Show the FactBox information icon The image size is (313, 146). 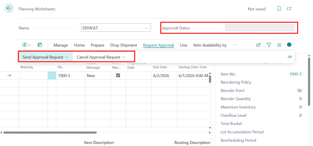pyautogui.click(x=289, y=45)
